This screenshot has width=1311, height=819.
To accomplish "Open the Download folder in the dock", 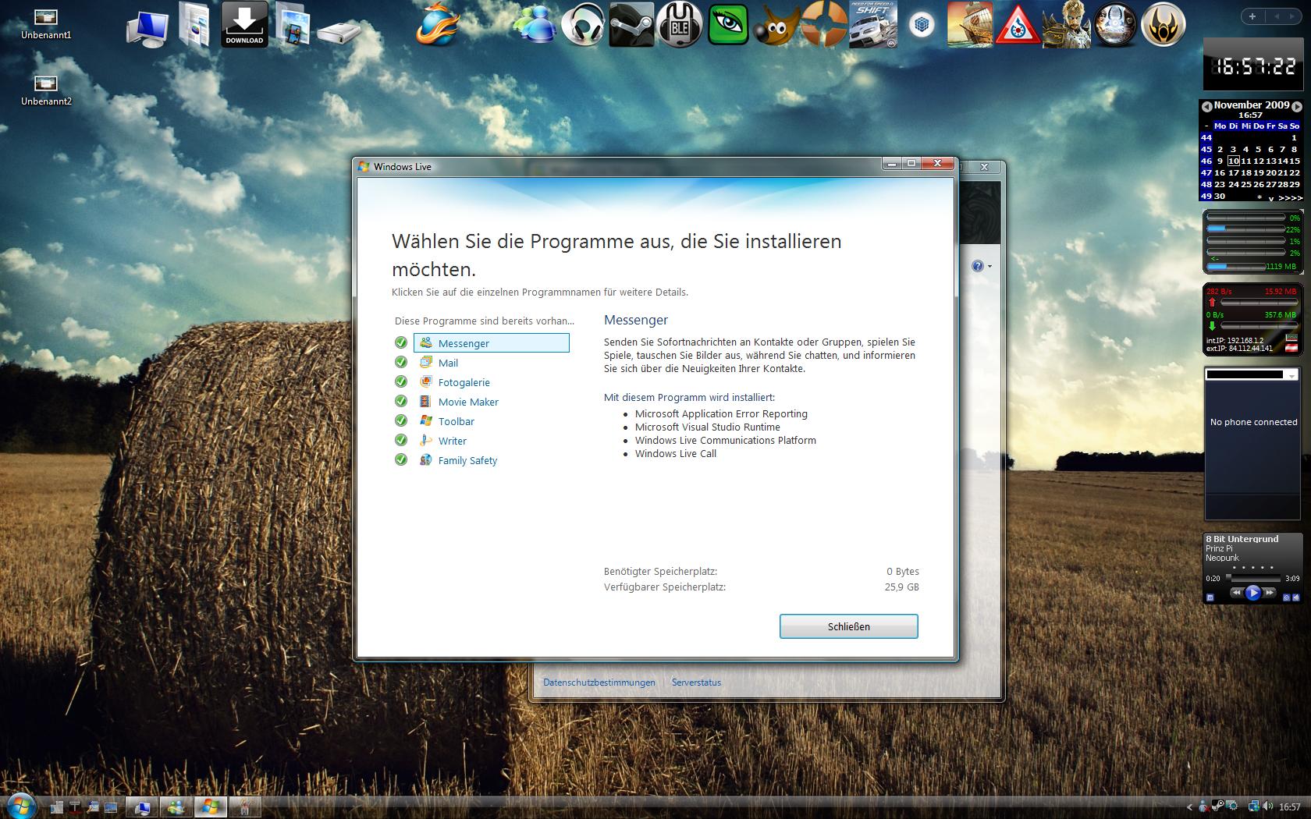I will [x=244, y=24].
